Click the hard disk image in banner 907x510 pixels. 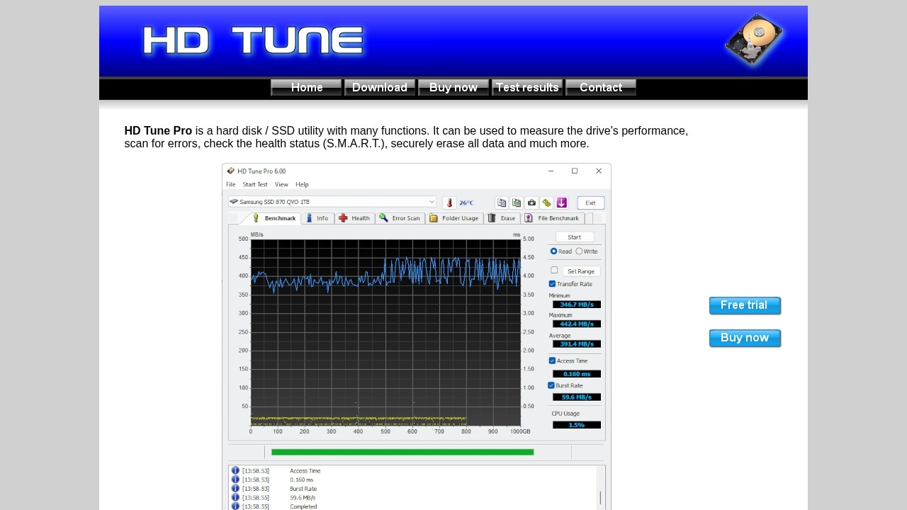coord(755,40)
